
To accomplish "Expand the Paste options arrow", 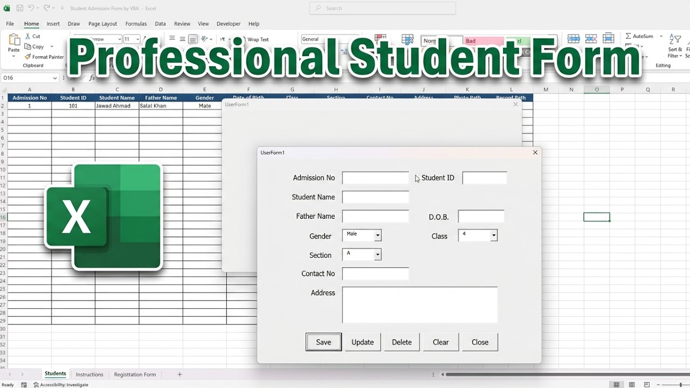I will [x=13, y=56].
